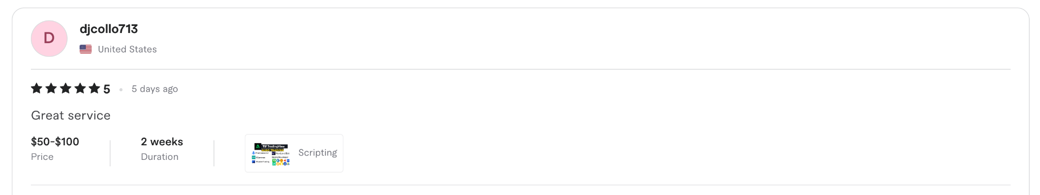Click the "United States" country label
This screenshot has height=195, width=1040.
click(127, 49)
